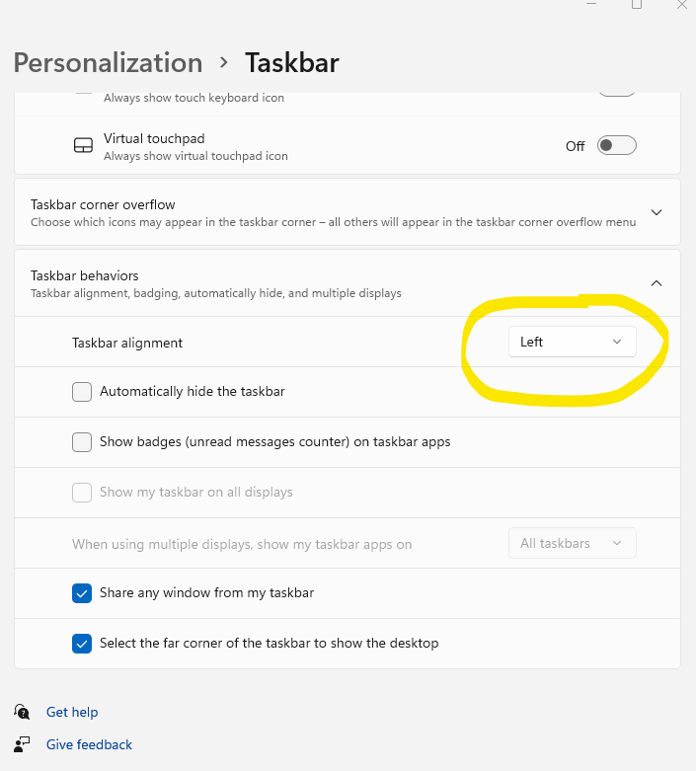Click the breadcrumb arrow before Taskbar
This screenshot has height=771, width=696.
[x=224, y=62]
